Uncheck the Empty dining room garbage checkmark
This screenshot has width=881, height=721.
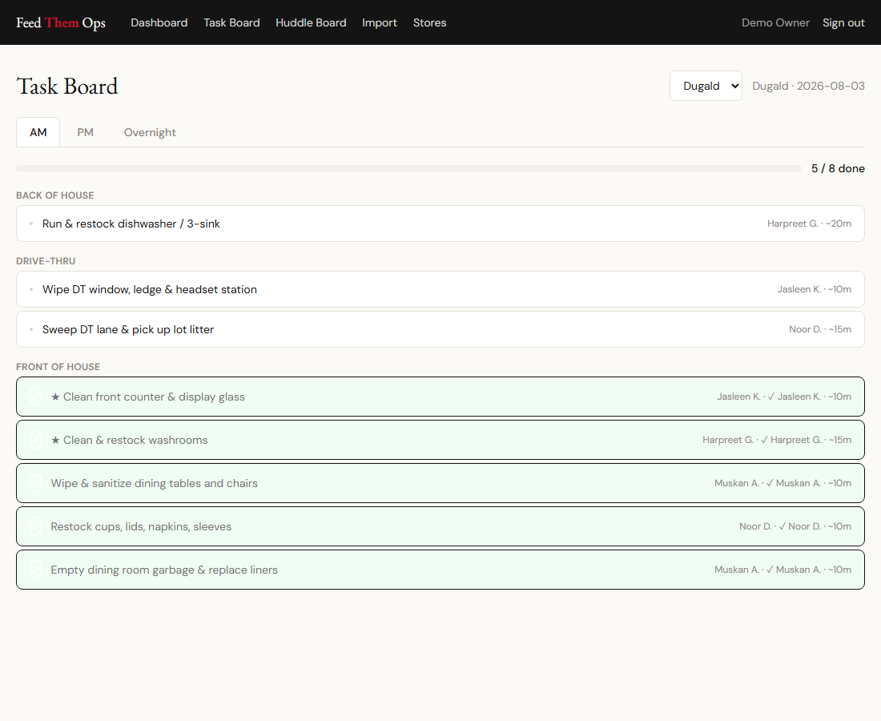[35, 570]
